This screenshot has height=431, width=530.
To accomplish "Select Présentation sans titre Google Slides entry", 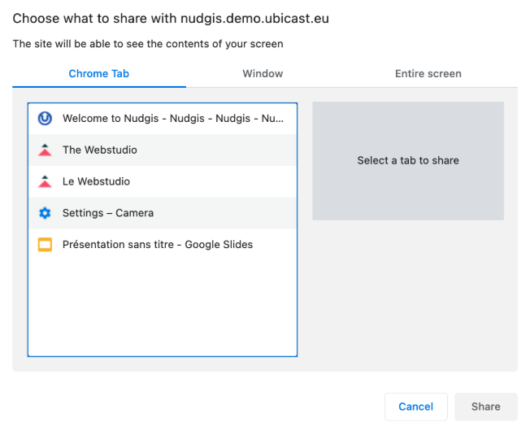I will [x=163, y=245].
